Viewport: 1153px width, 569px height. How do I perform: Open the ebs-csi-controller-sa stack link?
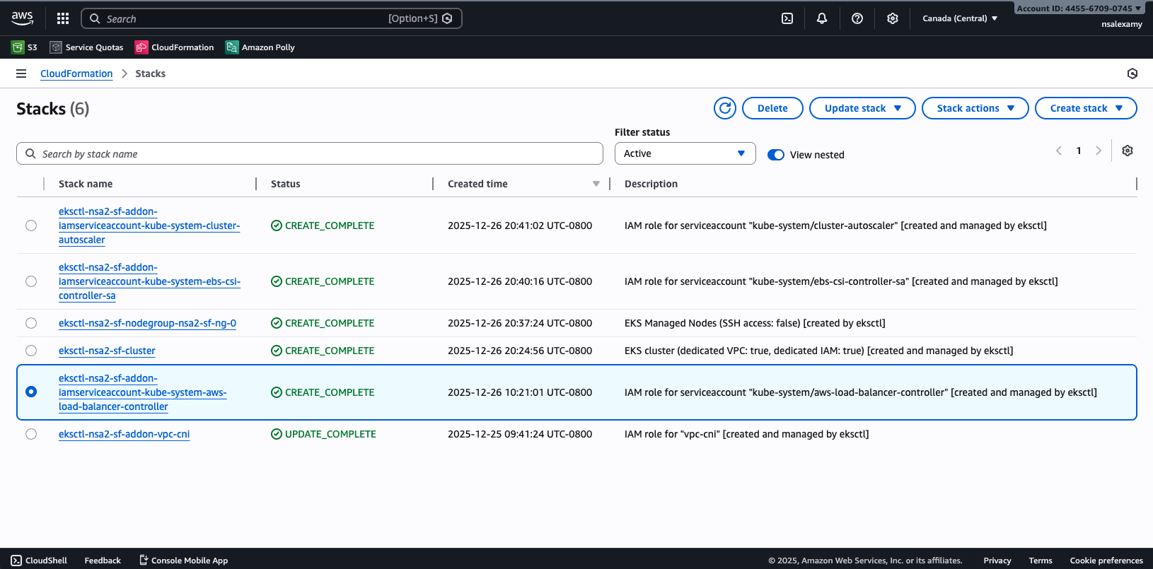click(x=149, y=281)
